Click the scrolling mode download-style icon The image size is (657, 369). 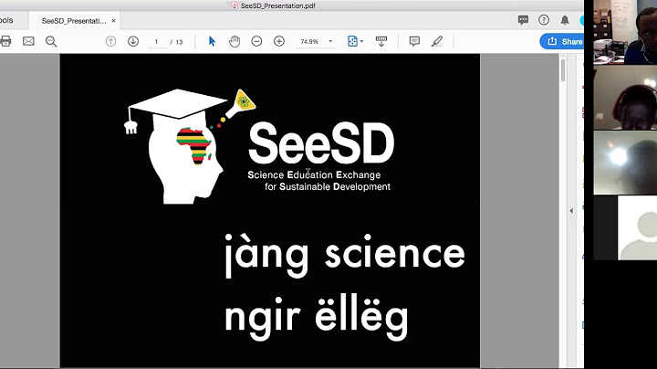[x=381, y=41]
